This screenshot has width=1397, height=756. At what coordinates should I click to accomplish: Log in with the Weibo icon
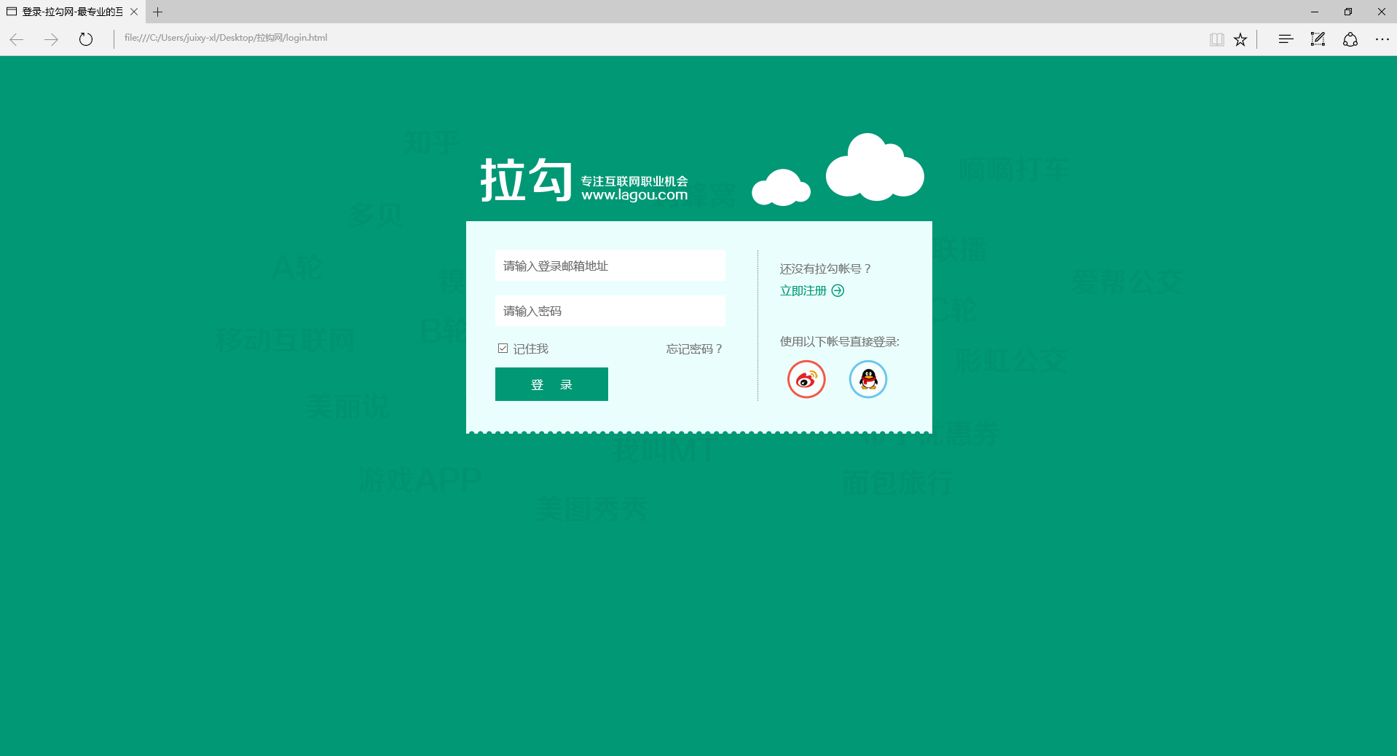coord(806,379)
